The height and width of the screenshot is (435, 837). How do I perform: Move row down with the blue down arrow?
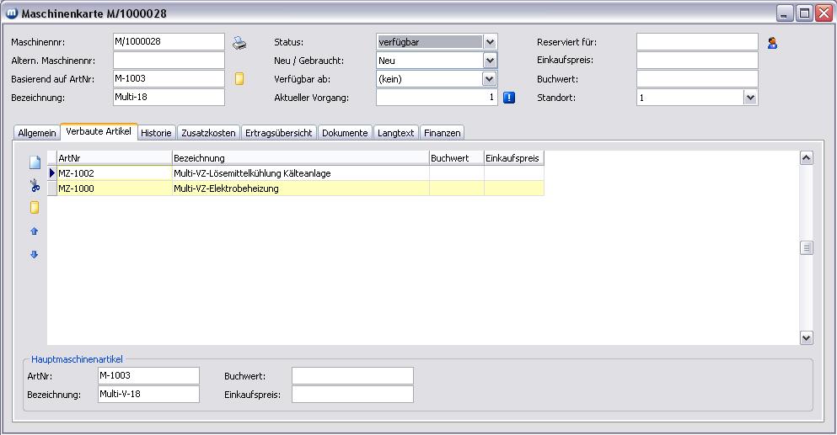coord(35,254)
